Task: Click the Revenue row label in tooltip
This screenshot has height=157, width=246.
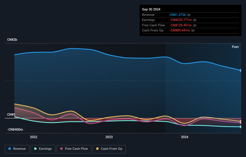Action: coord(148,15)
